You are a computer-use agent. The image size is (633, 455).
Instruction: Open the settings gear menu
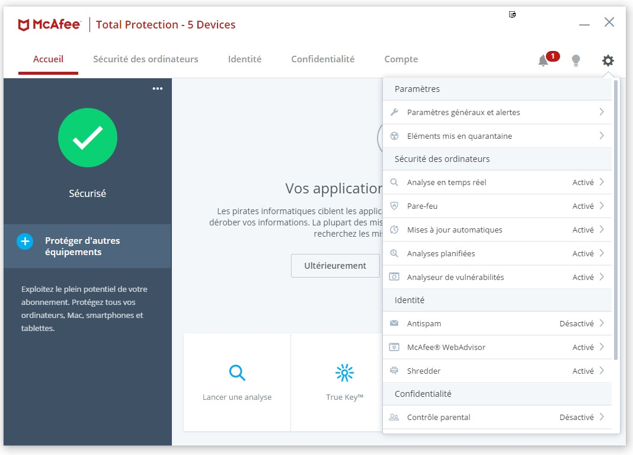tap(608, 59)
